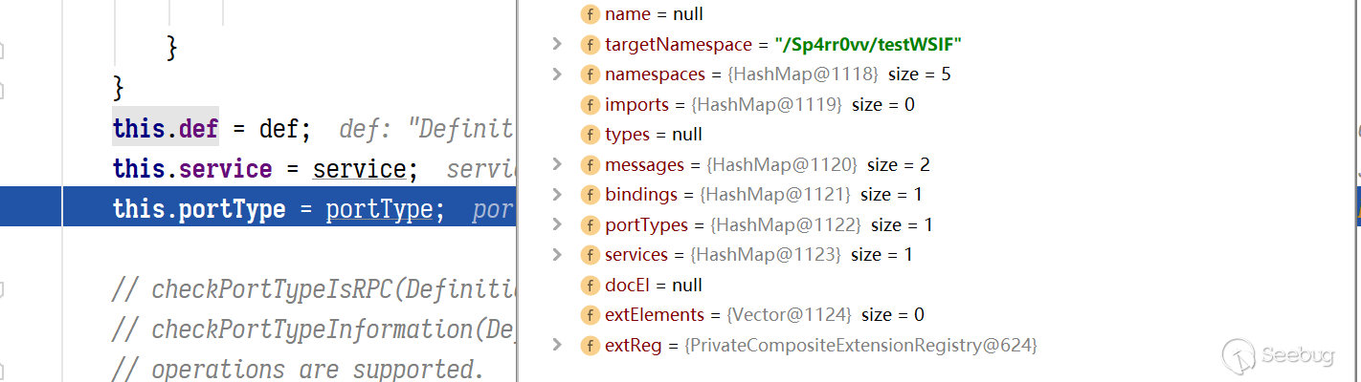Screen dimensions: 1361x382
Task: Click the field icon for docEl
Action: click(x=591, y=285)
